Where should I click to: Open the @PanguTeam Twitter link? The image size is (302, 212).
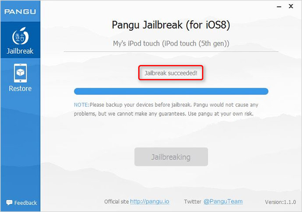(223, 202)
